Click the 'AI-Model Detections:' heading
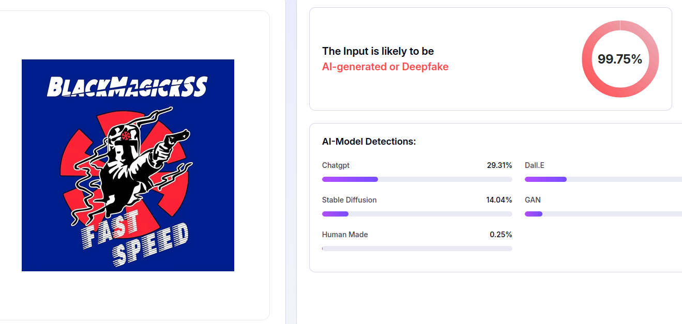Viewport: 682px width, 324px height. coord(369,142)
